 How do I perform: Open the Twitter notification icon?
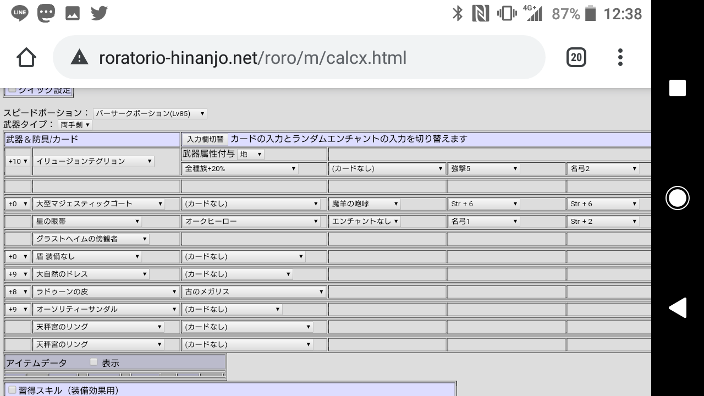[x=99, y=13]
